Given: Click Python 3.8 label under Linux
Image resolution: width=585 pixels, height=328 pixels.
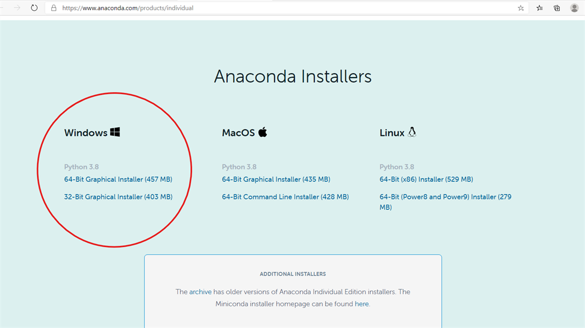Looking at the screenshot, I should point(397,167).
